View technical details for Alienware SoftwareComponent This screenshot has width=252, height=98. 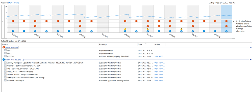point(159,66)
